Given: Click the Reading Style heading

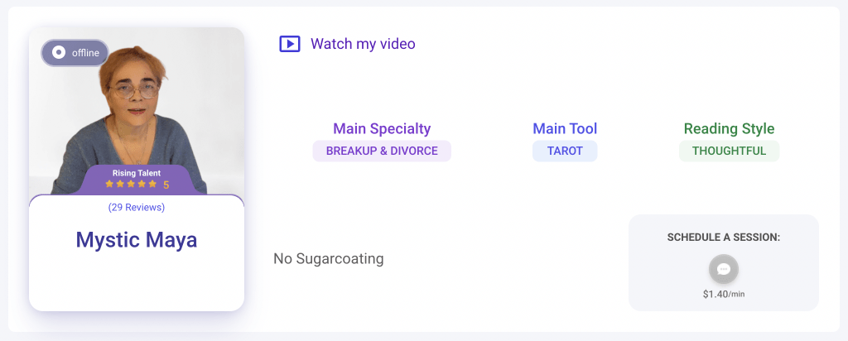Looking at the screenshot, I should point(729,128).
